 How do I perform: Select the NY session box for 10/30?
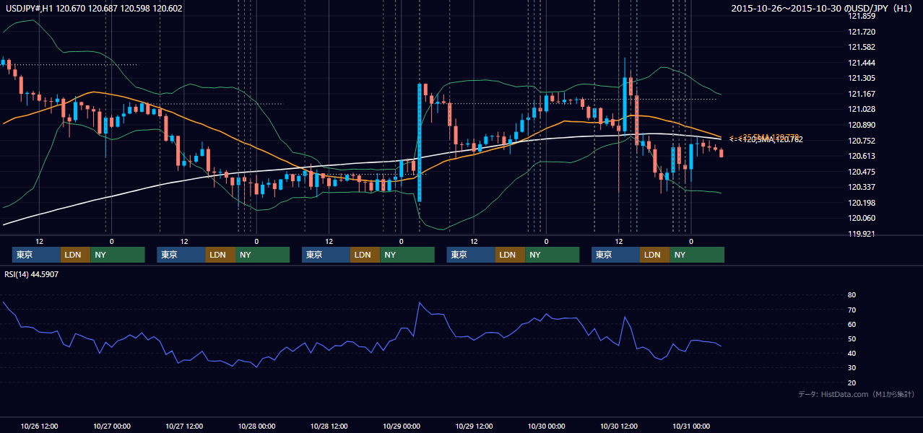pyautogui.click(x=697, y=255)
